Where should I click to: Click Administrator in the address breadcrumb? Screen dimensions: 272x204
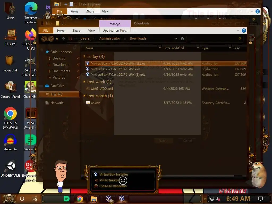(x=109, y=39)
